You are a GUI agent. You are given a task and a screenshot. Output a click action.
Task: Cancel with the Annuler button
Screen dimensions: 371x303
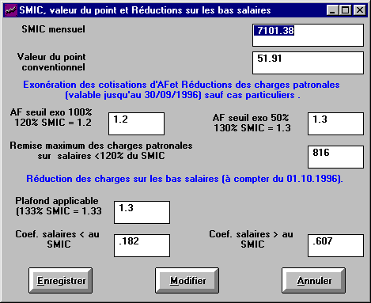[x=314, y=281]
